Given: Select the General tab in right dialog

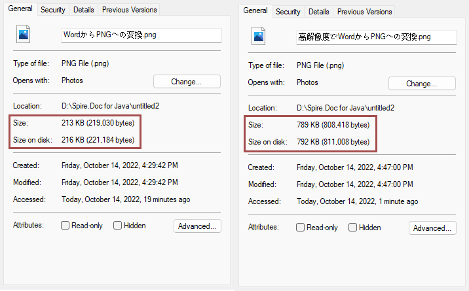Looking at the screenshot, I should (255, 10).
